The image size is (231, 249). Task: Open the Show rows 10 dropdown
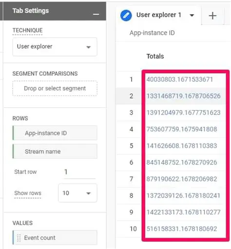point(77,193)
